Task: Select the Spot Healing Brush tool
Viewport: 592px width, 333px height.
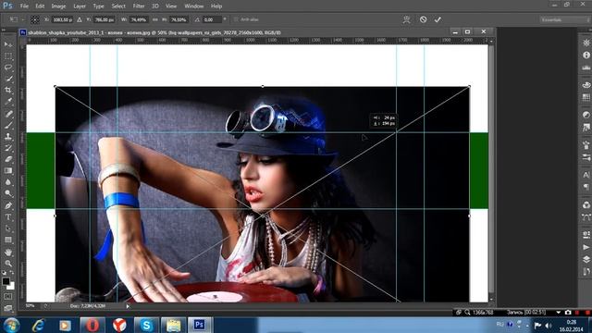Action: tap(8, 113)
